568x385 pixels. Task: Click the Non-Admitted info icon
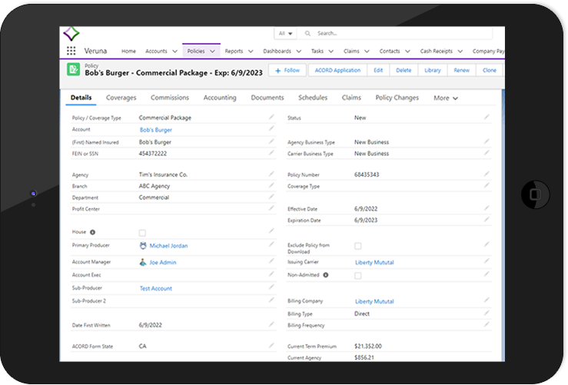[x=326, y=275]
